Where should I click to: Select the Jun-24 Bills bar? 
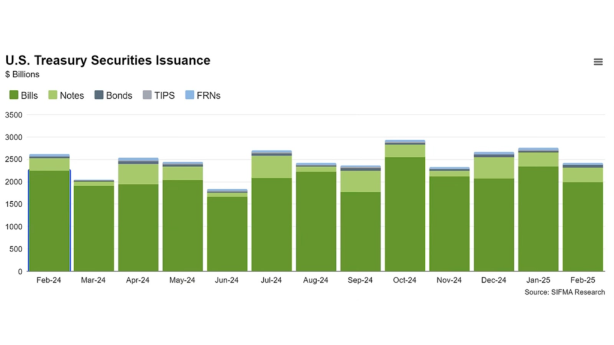click(227, 235)
